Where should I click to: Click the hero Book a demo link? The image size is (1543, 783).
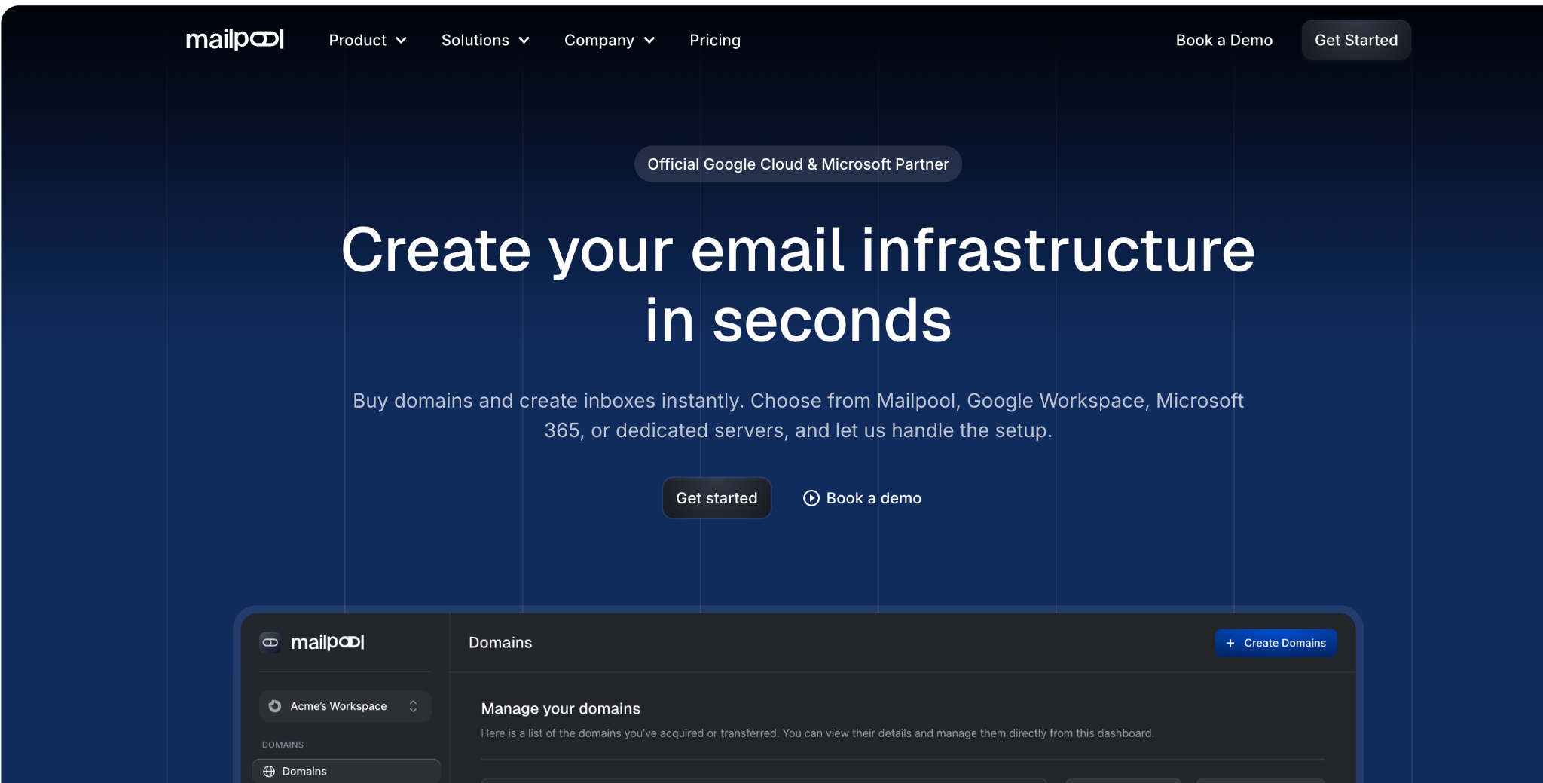point(862,498)
